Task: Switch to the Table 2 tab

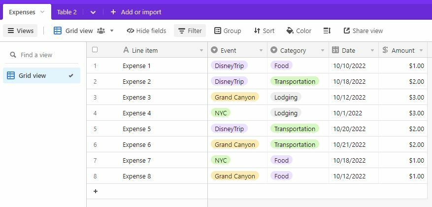Action: click(66, 12)
